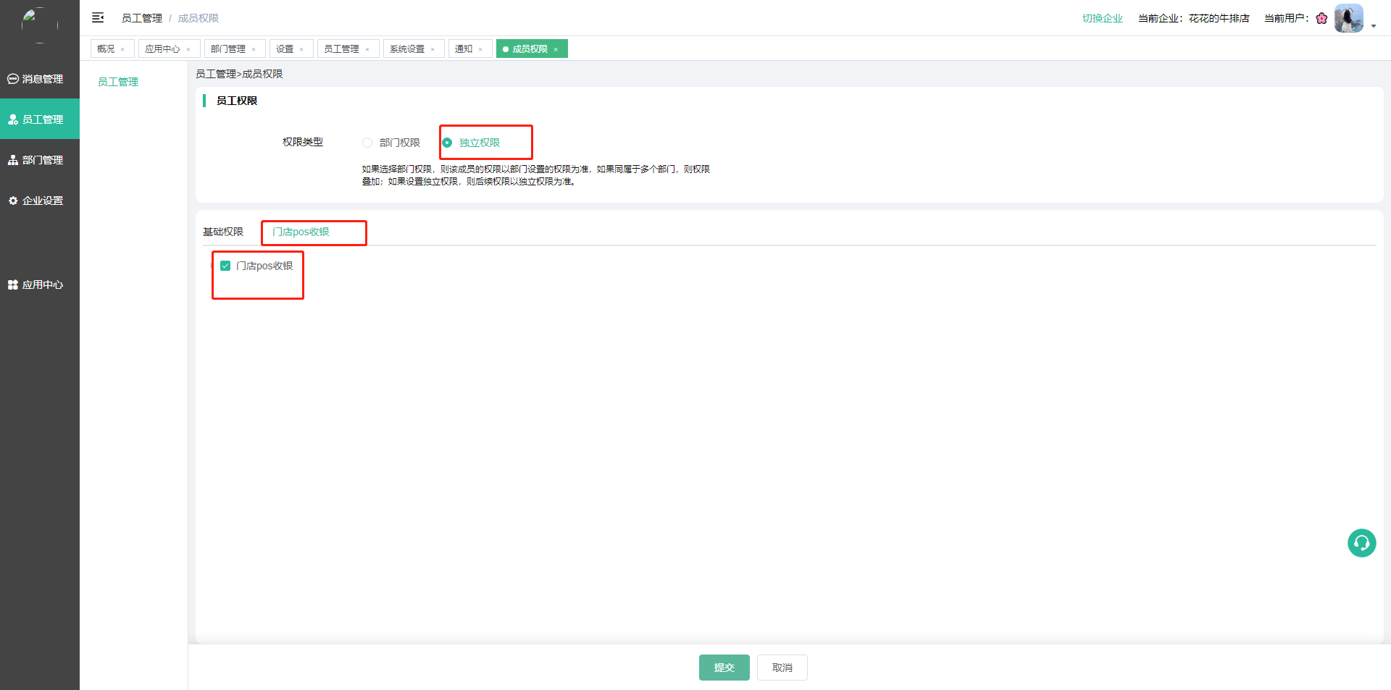Click the 提交 button
The width and height of the screenshot is (1391, 690).
pos(724,668)
